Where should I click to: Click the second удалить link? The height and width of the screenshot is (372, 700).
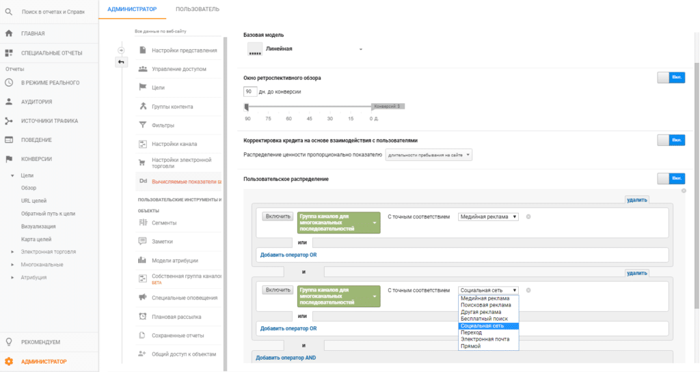click(636, 273)
